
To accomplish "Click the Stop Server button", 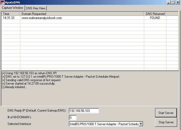I will click(166, 122).
